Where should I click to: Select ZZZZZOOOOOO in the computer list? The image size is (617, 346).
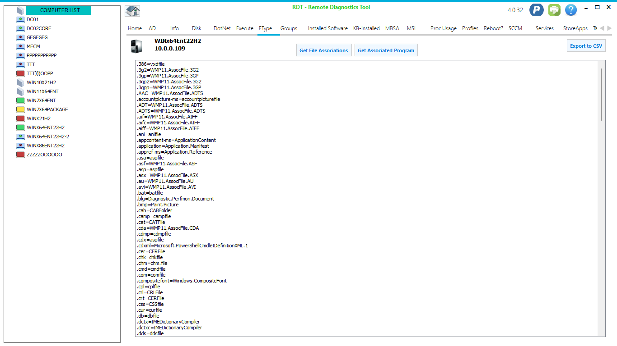[44, 155]
